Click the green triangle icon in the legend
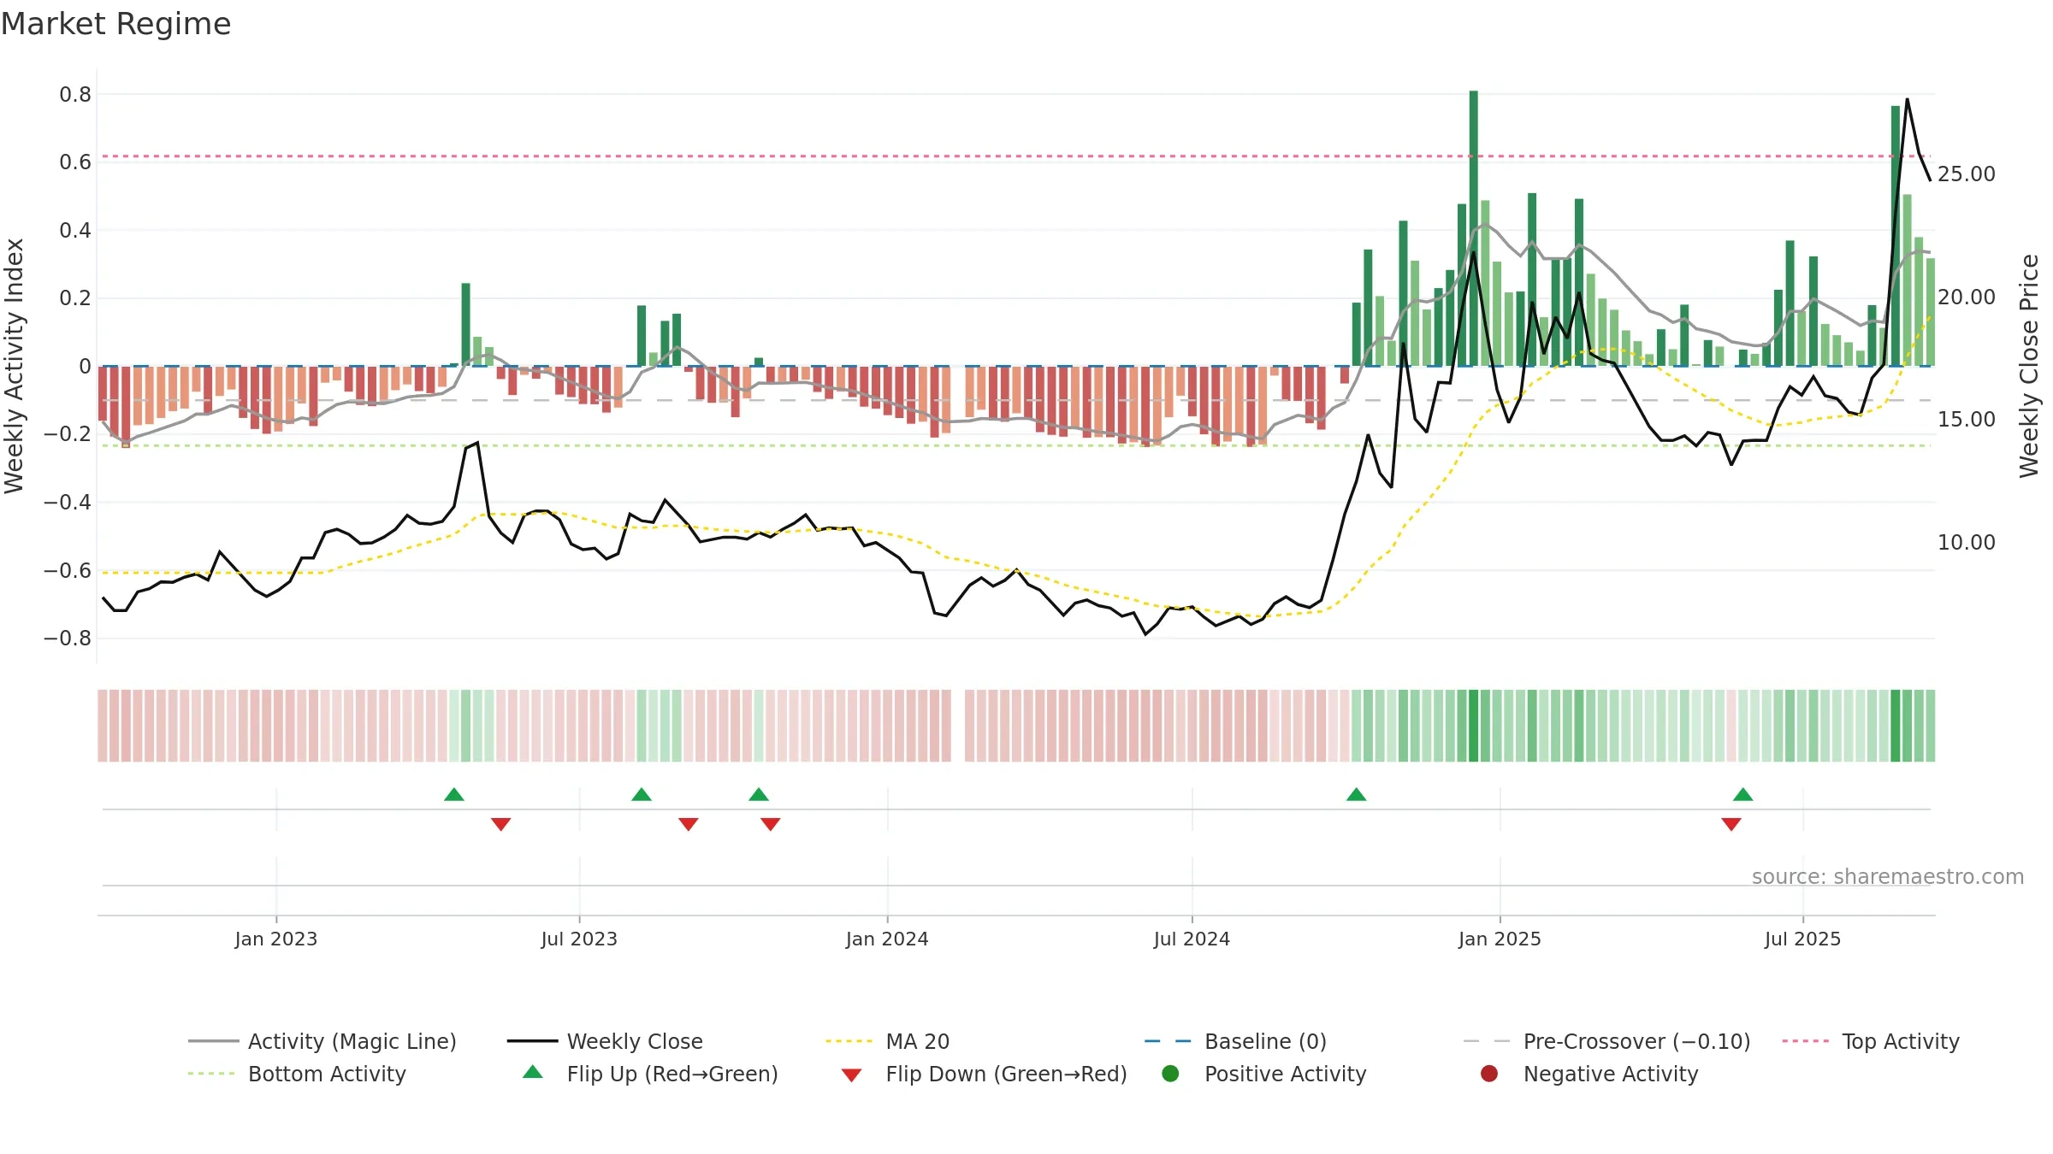Viewport: 2053px width, 1154px height. 532,1072
